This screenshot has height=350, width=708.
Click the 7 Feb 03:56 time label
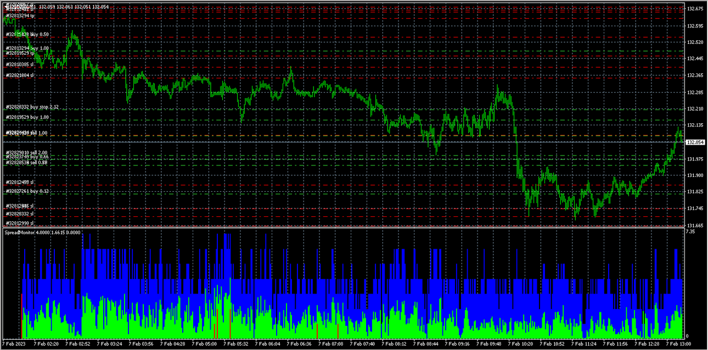click(x=142, y=344)
